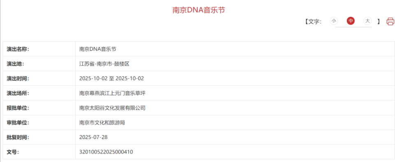Select the 批复时间 label cell
The width and height of the screenshot is (395, 162).
coord(39,137)
